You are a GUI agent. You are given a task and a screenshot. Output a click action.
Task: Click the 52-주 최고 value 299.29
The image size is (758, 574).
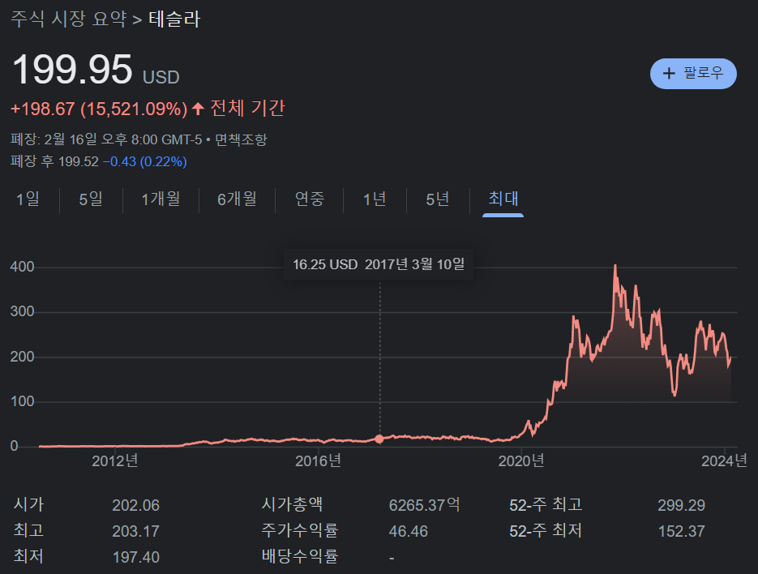pyautogui.click(x=681, y=505)
